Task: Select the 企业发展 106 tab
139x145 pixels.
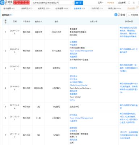Action: pyautogui.click(x=80, y=8)
